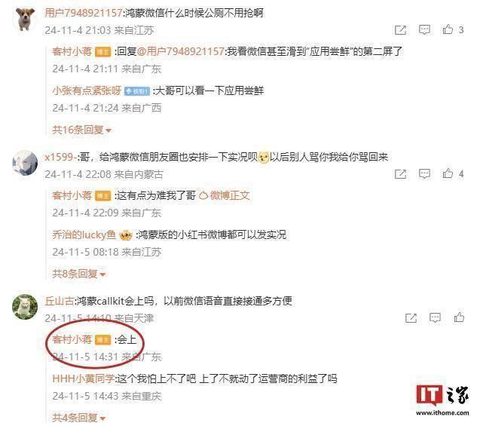This screenshot has height=426, width=477.
Task: Open 微博正文 link in 客村小蒋's reply
Action: pos(225,195)
